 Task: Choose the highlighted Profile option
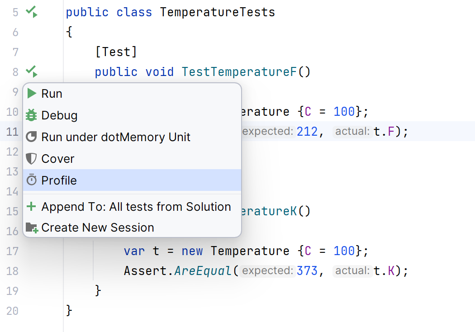click(60, 180)
